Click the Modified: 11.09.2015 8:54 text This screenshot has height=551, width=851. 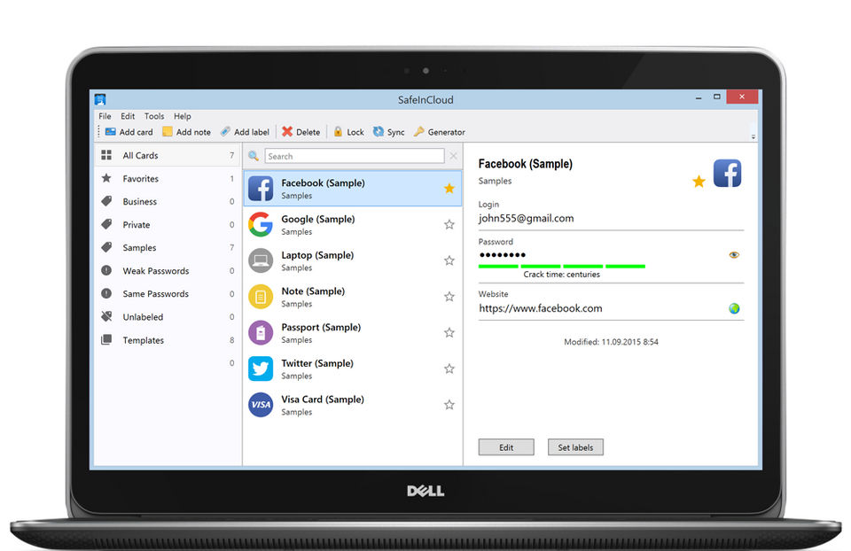611,342
